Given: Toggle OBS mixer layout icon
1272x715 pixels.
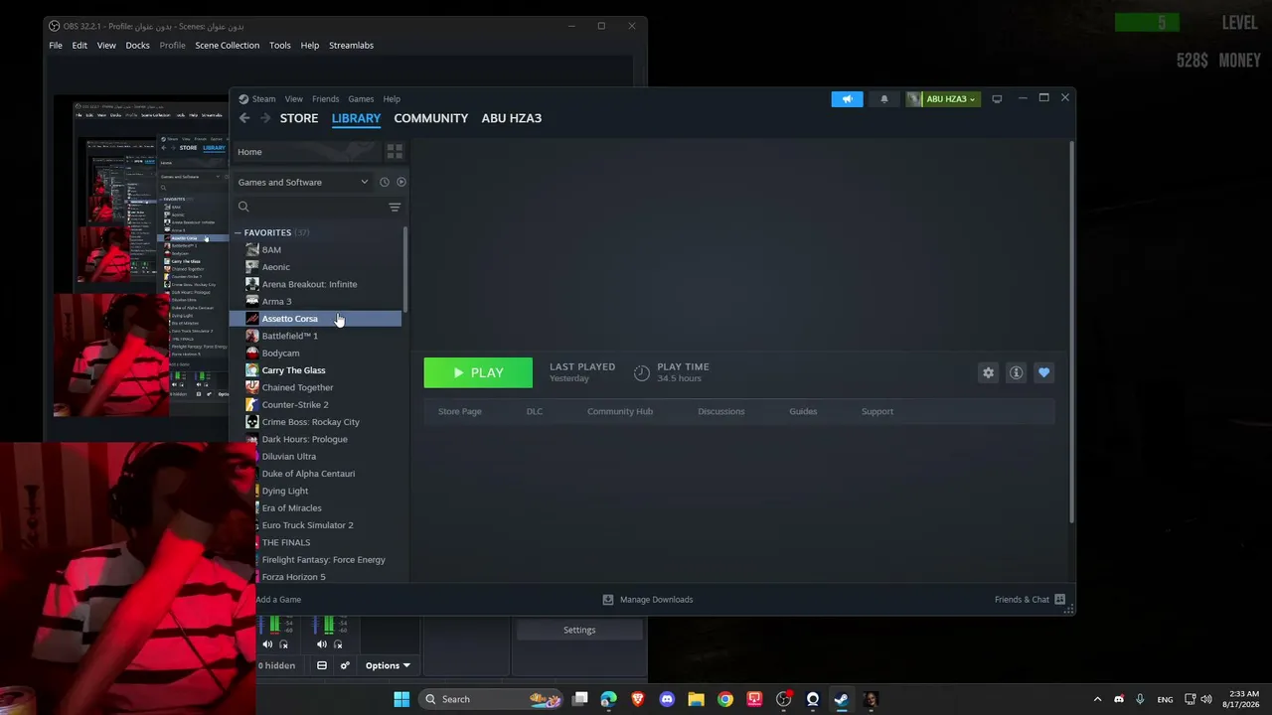Looking at the screenshot, I should (322, 665).
